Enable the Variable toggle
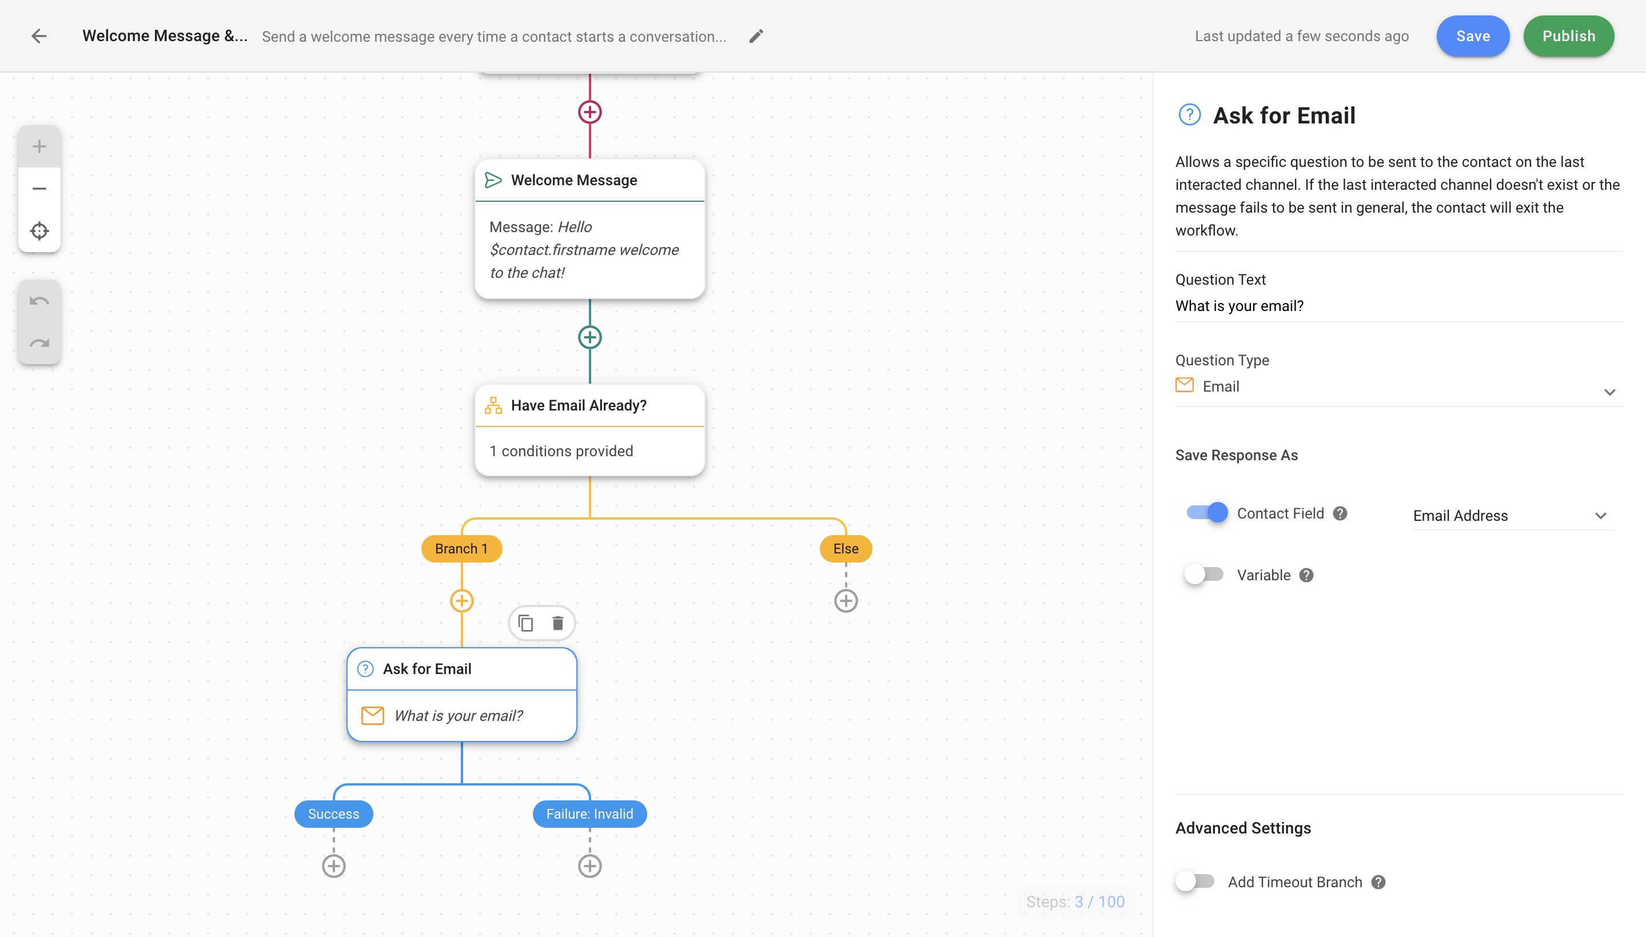The image size is (1646, 937). coord(1204,574)
